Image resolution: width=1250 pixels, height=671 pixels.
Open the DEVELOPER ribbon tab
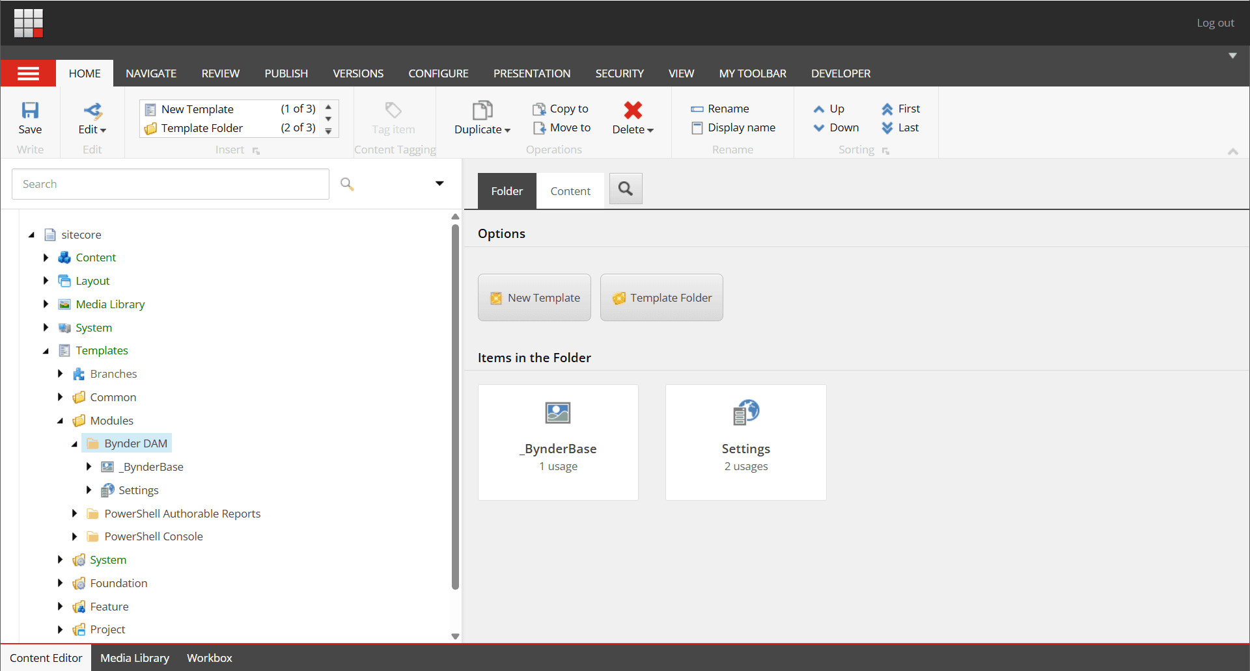[x=840, y=73]
